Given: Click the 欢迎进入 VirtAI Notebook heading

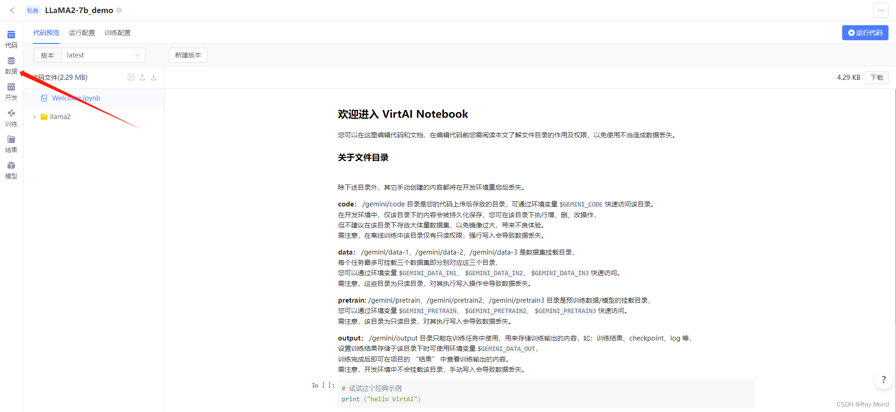Looking at the screenshot, I should point(403,114).
